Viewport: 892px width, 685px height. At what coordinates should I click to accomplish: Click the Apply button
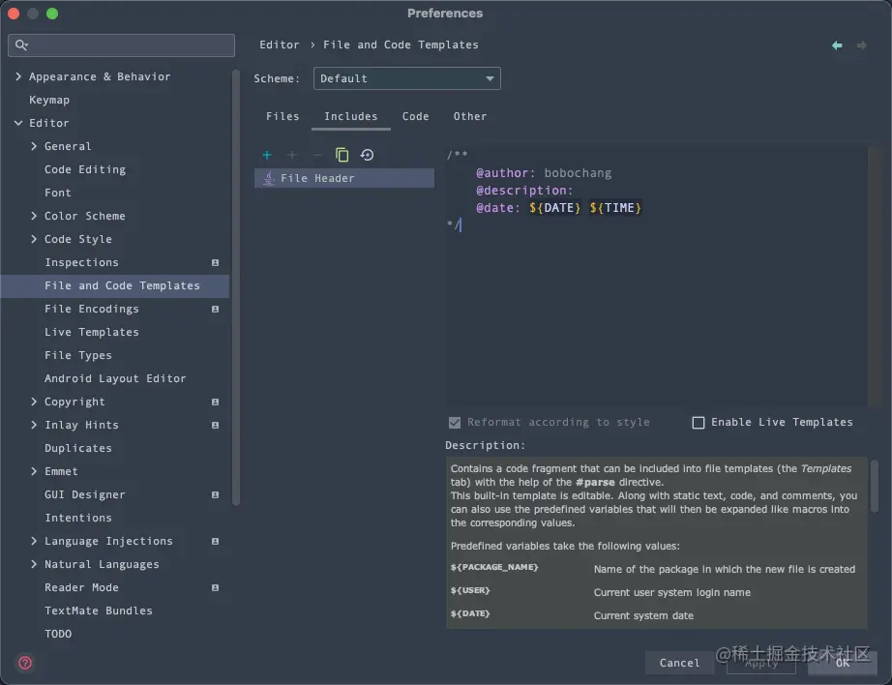(761, 663)
